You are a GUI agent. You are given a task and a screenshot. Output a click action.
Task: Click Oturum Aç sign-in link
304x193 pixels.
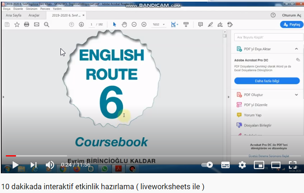pyautogui.click(x=291, y=15)
